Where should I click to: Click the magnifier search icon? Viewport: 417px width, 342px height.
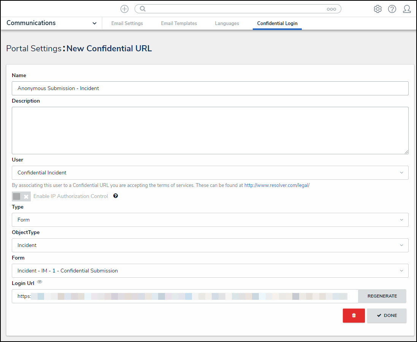tap(143, 9)
